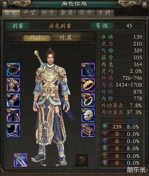Open the 货币 tab

tap(86, 13)
